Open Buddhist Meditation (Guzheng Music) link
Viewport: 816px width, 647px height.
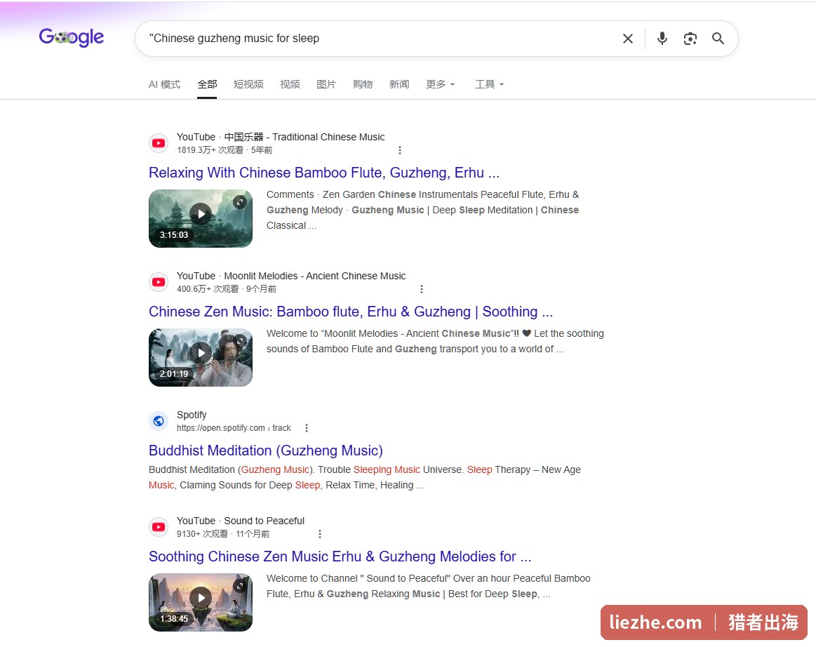click(266, 451)
